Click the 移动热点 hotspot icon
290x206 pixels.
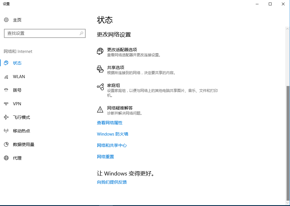6,131
